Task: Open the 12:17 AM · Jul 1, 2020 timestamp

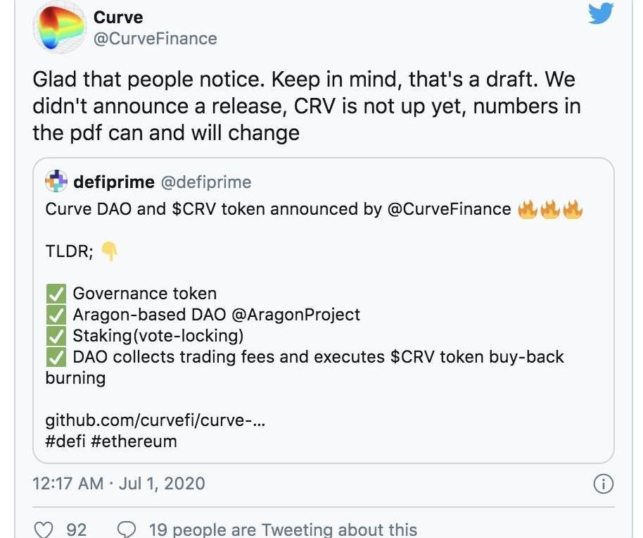Action: pos(118,483)
